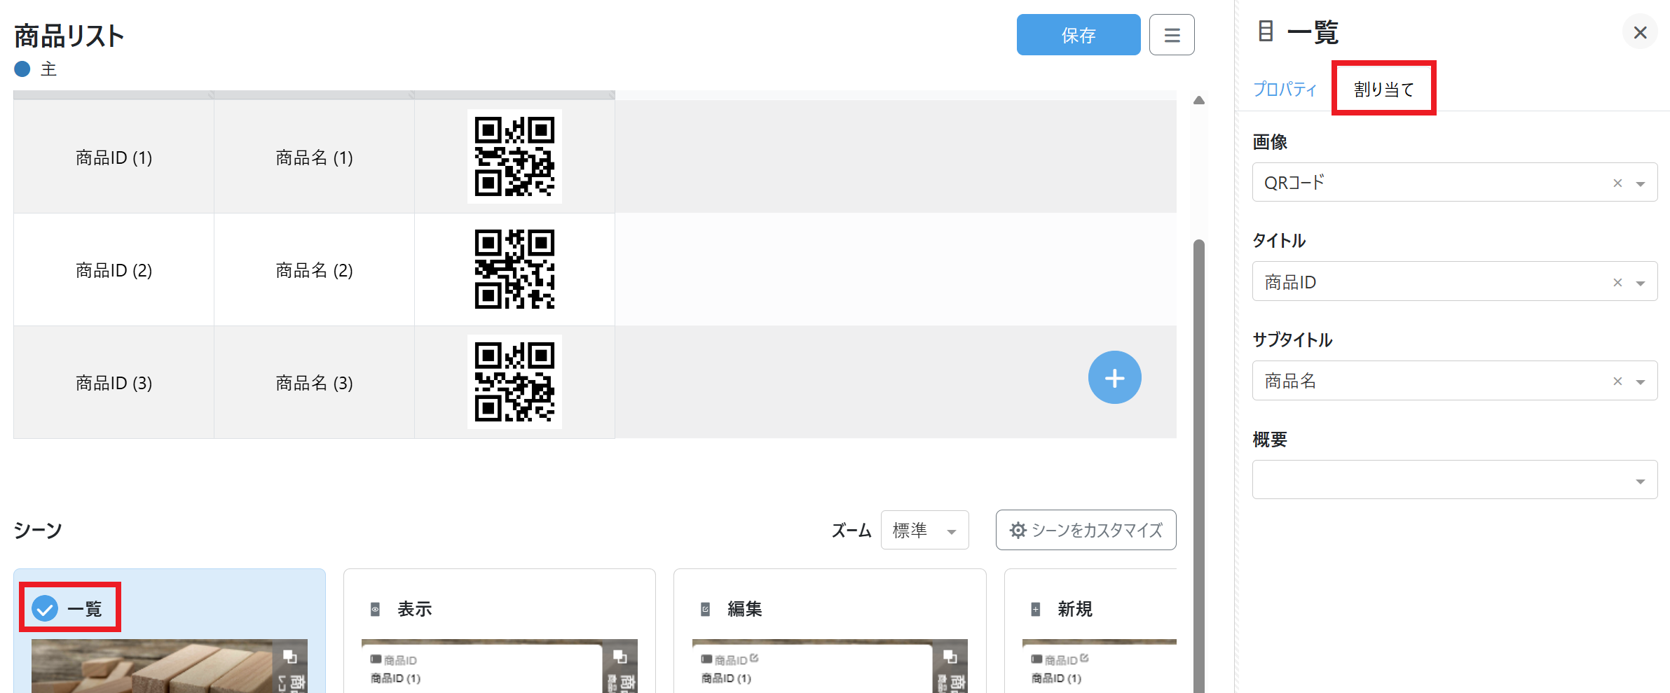Select the 編集 scene card
The width and height of the screenshot is (1670, 693).
coord(829,609)
